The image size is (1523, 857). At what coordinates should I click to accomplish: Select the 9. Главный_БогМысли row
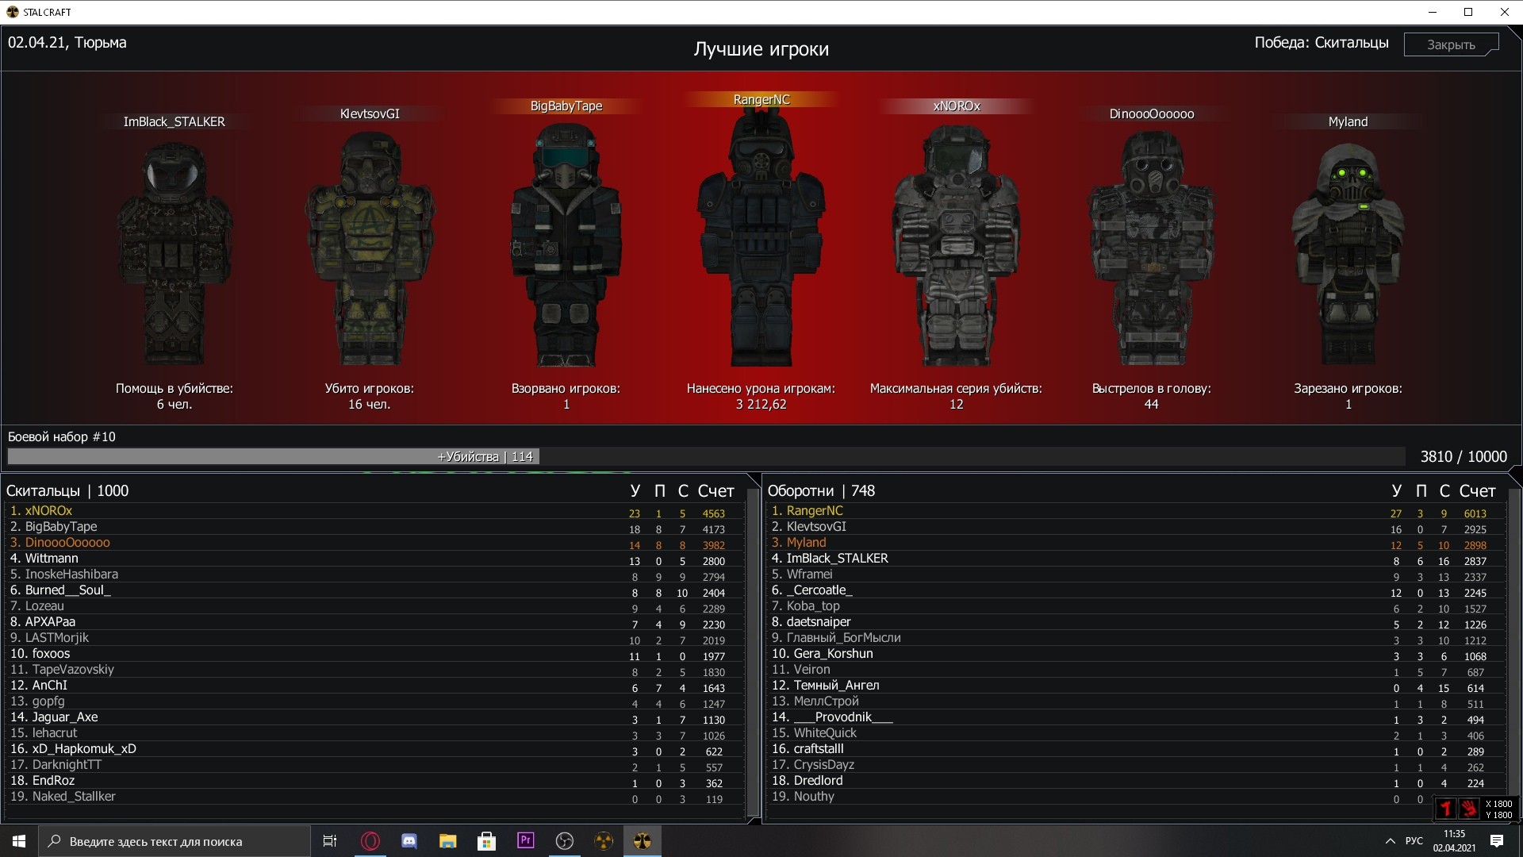coord(1136,638)
